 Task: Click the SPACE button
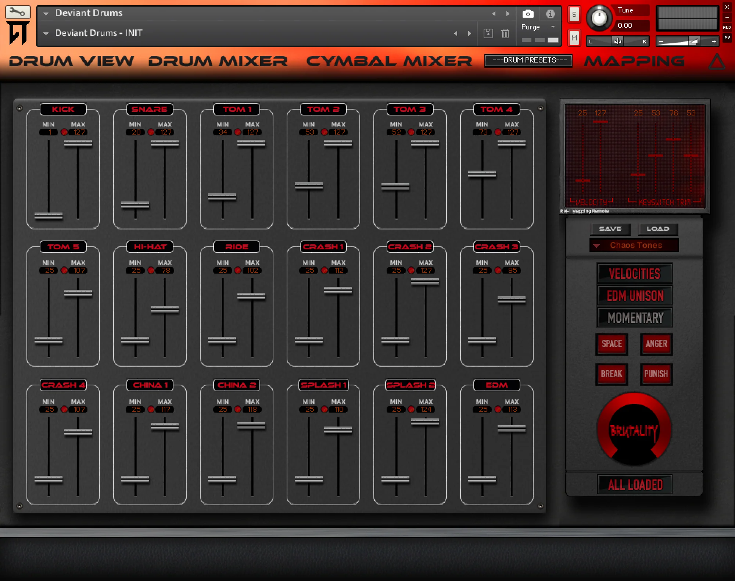point(612,344)
